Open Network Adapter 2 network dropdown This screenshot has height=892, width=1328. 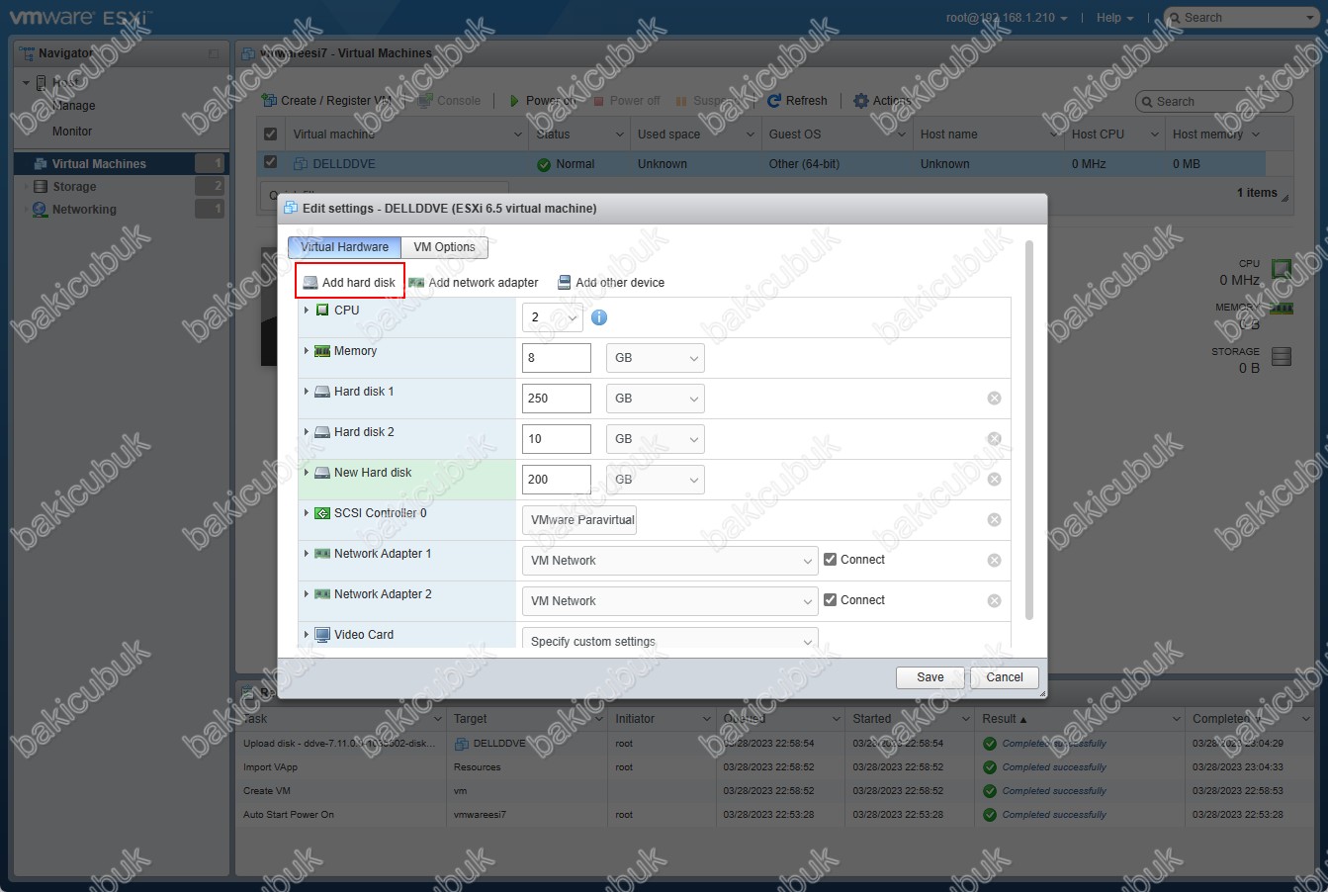point(670,601)
